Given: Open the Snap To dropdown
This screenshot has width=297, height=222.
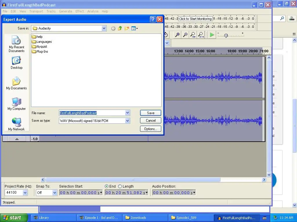Looking at the screenshot, I should 55,193.
